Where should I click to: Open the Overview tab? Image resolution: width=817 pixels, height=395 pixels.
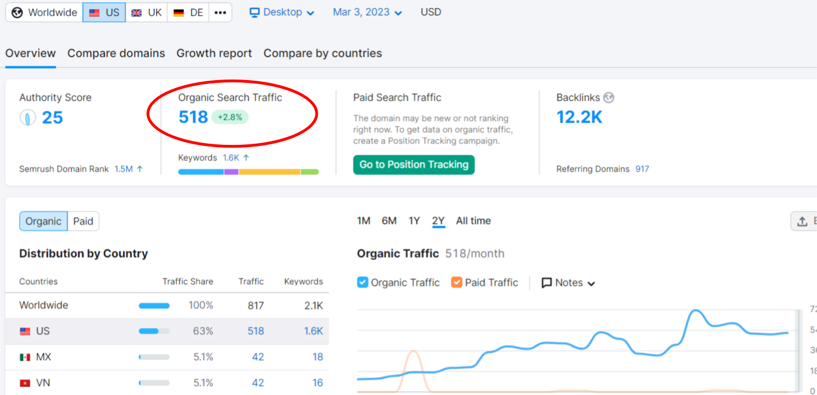coord(30,54)
